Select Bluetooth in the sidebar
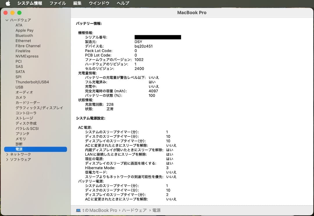 [x=24, y=35]
